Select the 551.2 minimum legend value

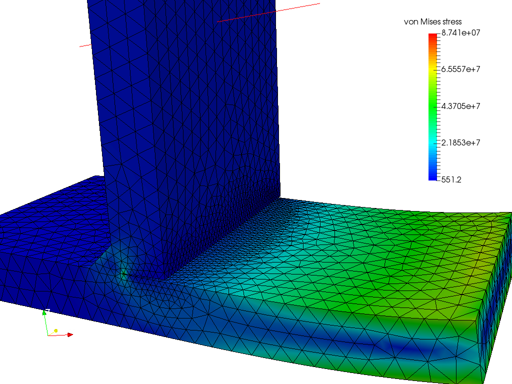(451, 179)
